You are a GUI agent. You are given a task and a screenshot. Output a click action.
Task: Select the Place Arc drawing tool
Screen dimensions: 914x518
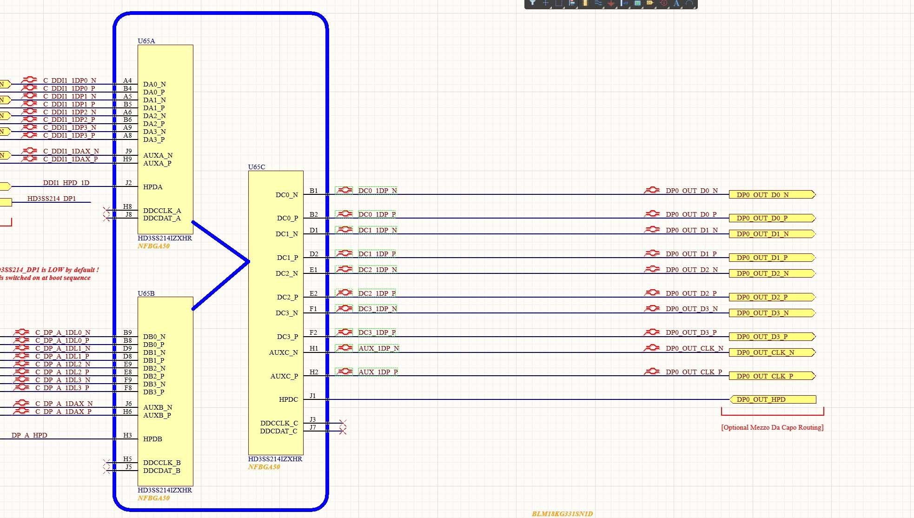click(689, 3)
